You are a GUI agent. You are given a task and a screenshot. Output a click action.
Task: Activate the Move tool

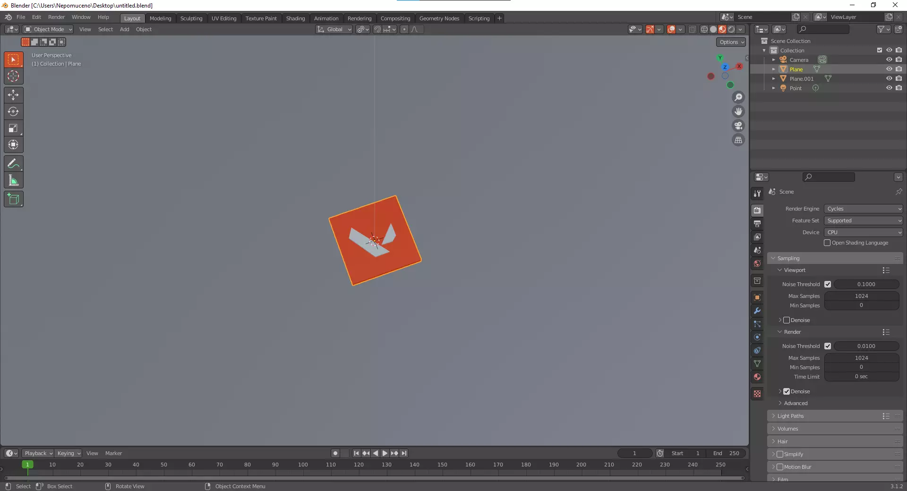(x=13, y=95)
